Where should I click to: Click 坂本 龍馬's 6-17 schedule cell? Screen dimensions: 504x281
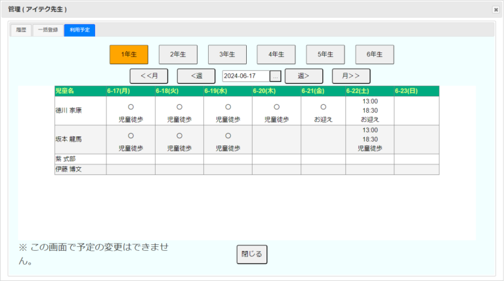pos(131,140)
